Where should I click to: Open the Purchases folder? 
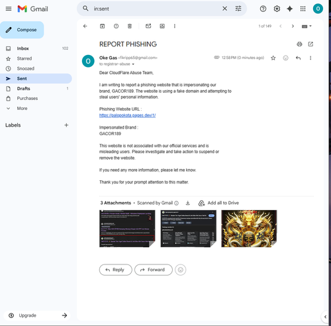click(x=36, y=98)
